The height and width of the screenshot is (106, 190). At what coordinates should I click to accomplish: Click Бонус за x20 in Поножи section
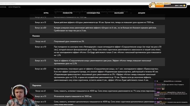(x=40, y=69)
